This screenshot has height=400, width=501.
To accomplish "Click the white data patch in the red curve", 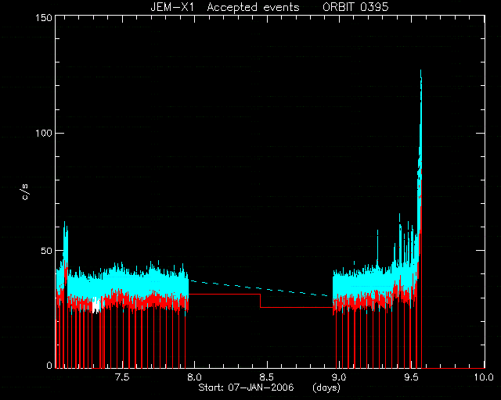I will [x=96, y=305].
